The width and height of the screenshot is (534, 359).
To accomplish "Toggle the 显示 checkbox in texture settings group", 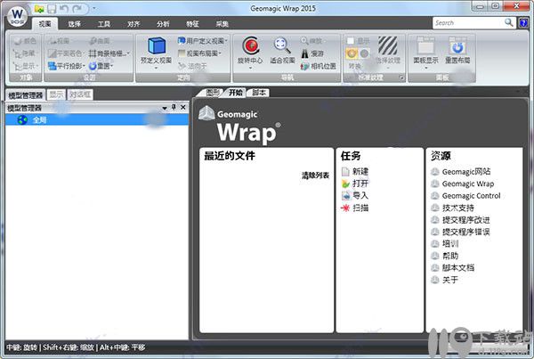I will click(x=351, y=41).
